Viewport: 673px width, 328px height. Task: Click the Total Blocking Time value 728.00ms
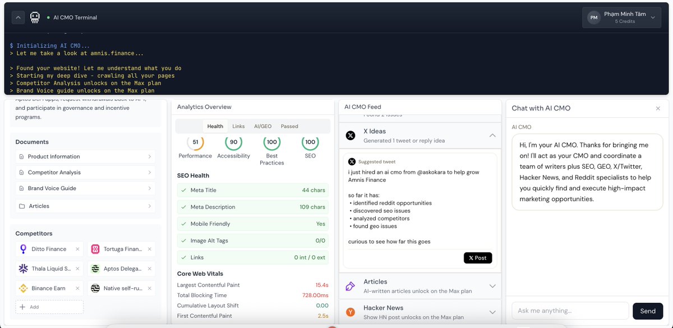coord(314,295)
